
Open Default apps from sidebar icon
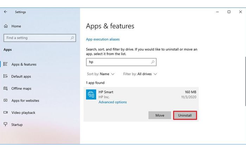pyautogui.click(x=6, y=76)
